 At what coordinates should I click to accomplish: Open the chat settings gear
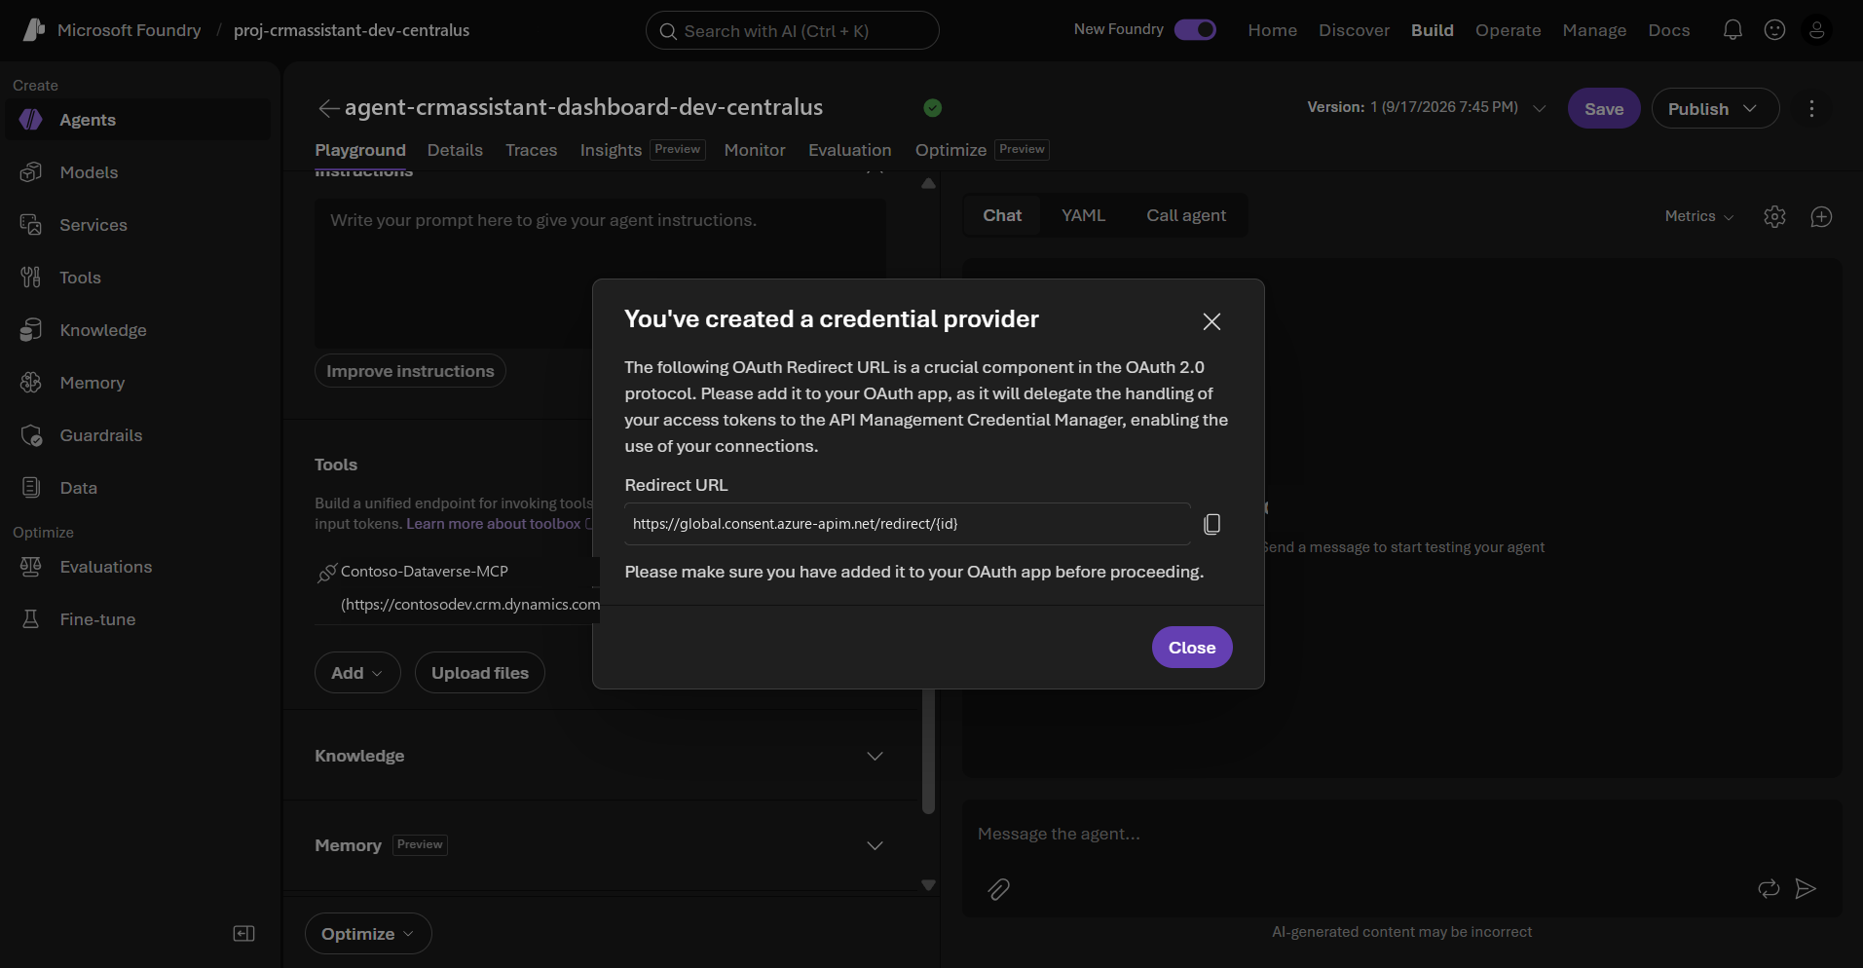point(1774,216)
